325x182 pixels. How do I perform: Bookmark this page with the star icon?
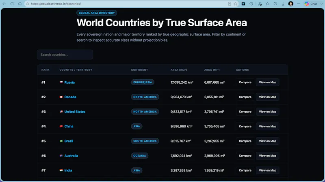[236, 4]
